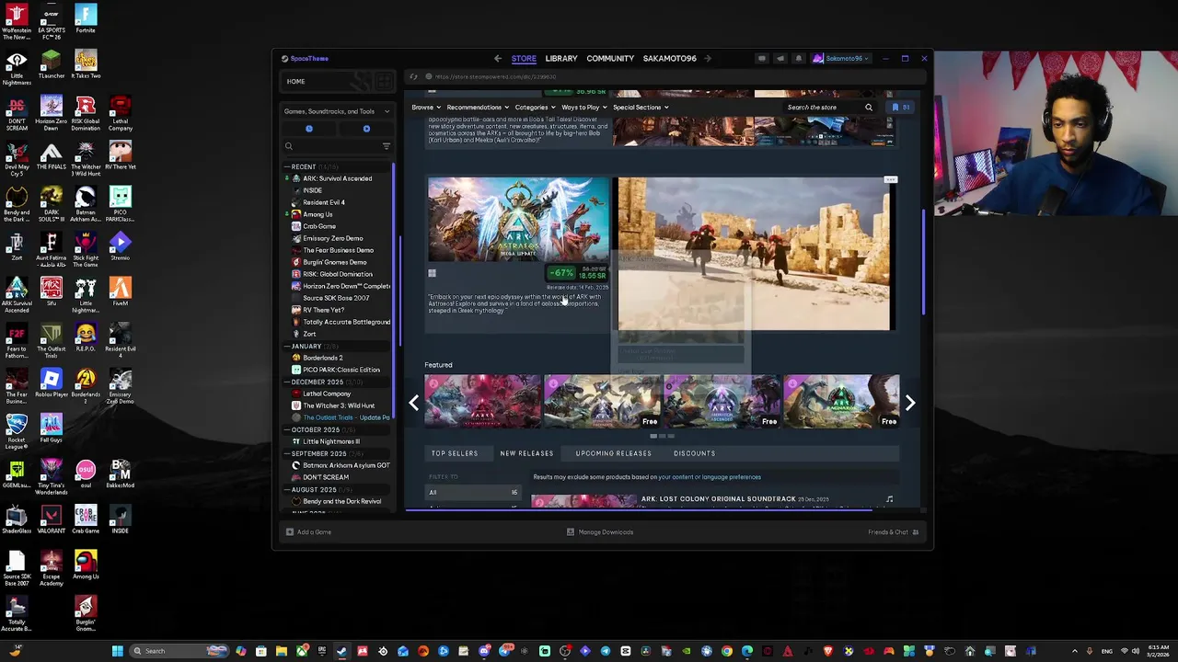Open the Categories dropdown

point(535,108)
